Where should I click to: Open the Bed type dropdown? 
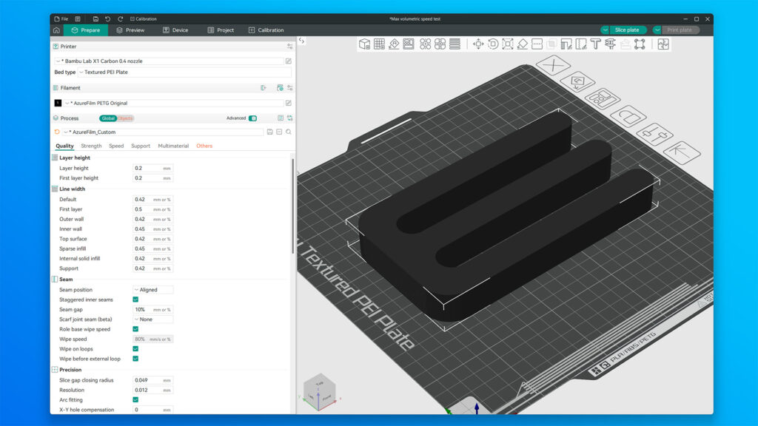point(185,72)
